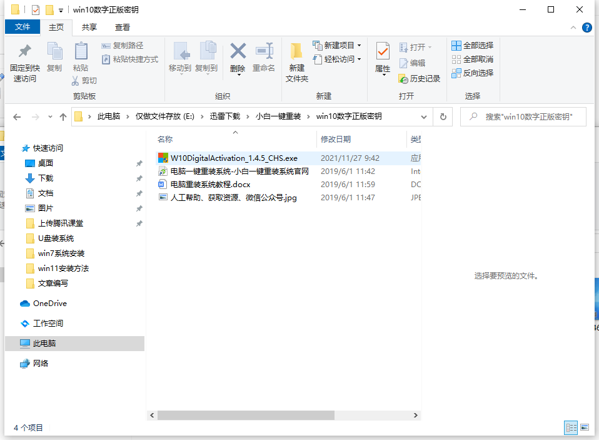
Task: Click in the search box field
Action: 523,116
